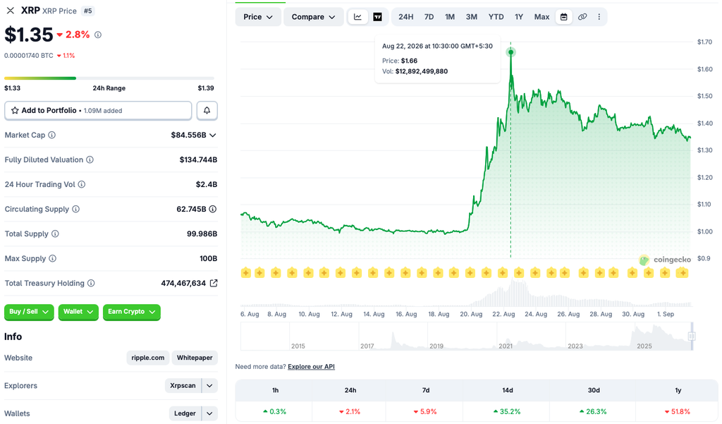The image size is (722, 424).
Task: Adjust the range navigator right handle
Action: [x=692, y=337]
